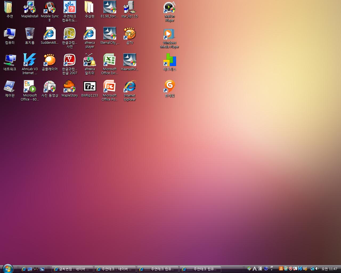Click the red shield security alert tray icon
Viewport: 341px width, 273px height.
[291, 269]
